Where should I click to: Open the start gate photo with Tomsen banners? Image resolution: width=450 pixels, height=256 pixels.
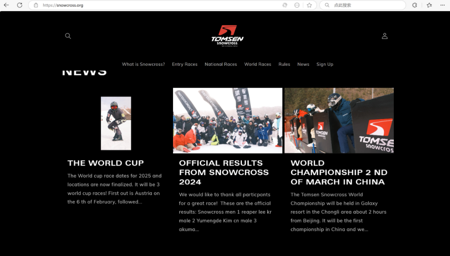(x=339, y=121)
